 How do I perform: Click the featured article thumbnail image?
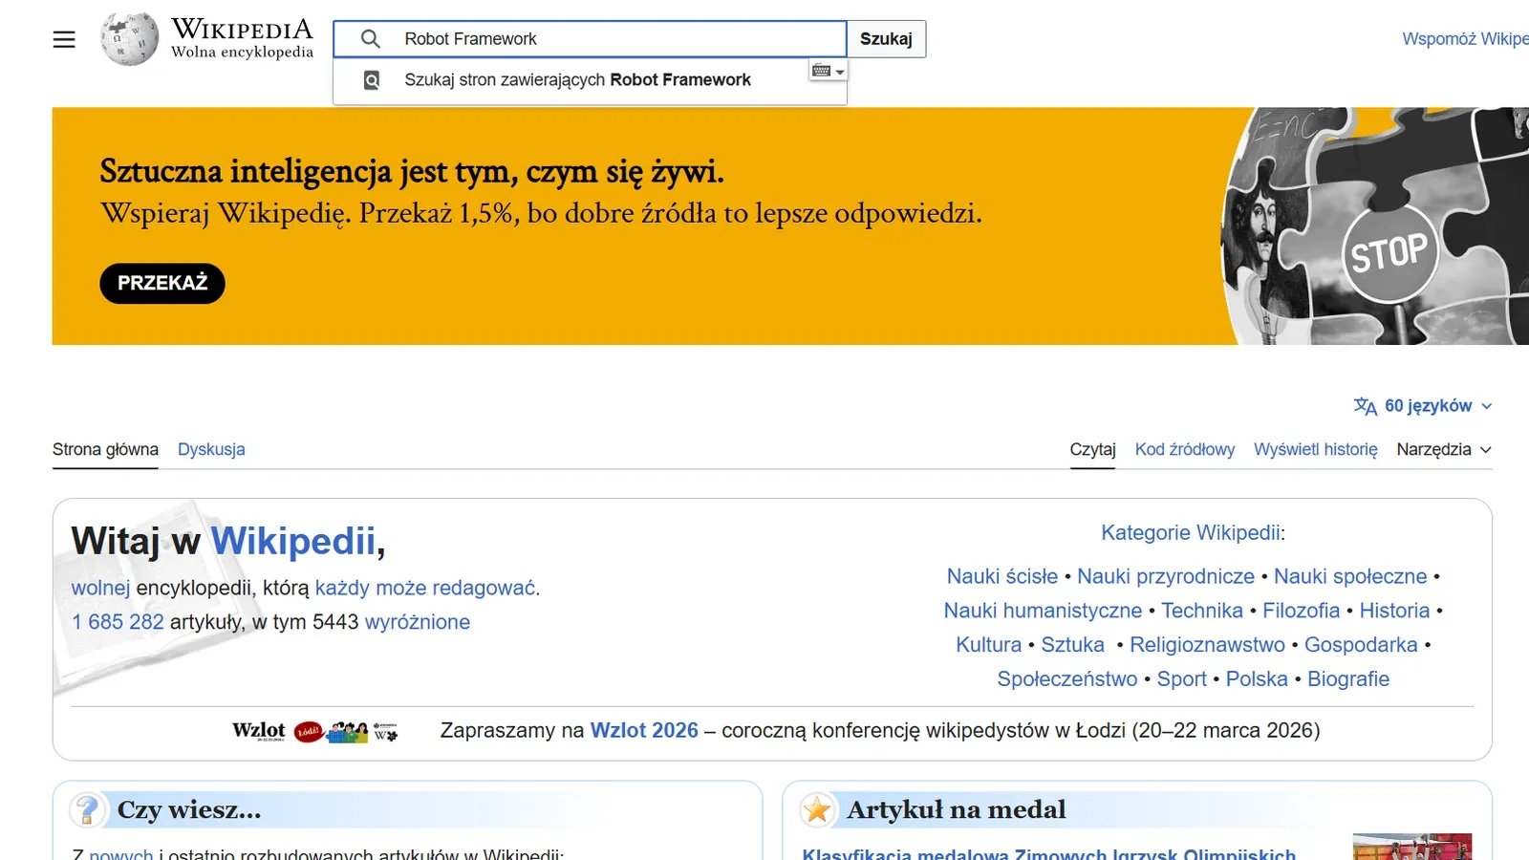click(x=1412, y=846)
